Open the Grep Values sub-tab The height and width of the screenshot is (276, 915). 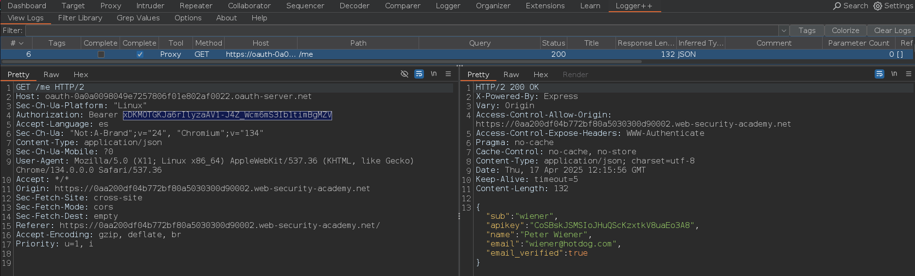pos(138,18)
